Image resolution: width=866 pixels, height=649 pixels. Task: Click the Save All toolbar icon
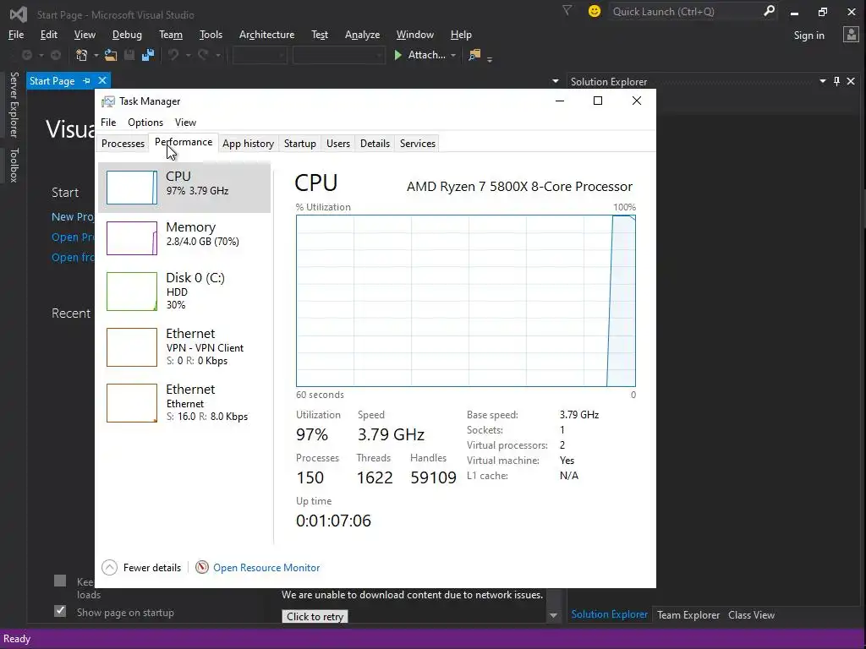148,55
